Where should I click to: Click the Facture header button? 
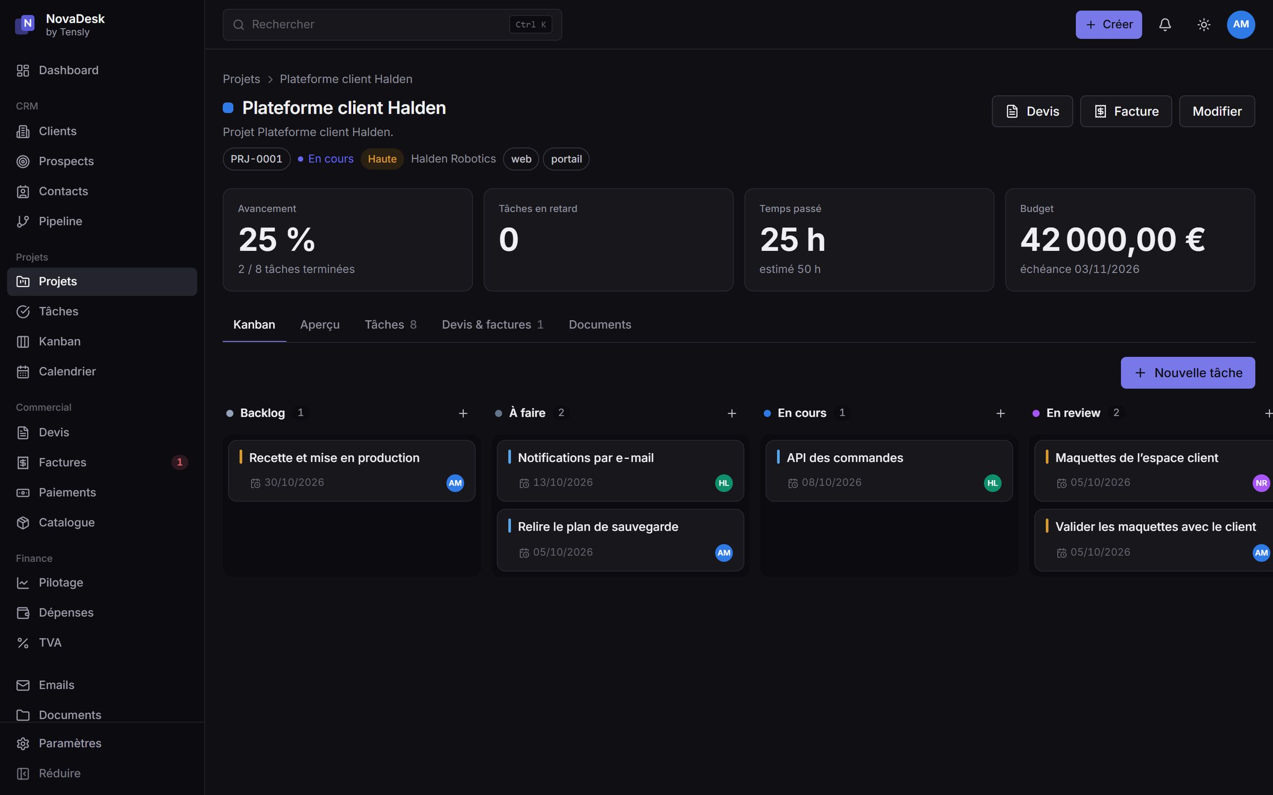coord(1126,111)
